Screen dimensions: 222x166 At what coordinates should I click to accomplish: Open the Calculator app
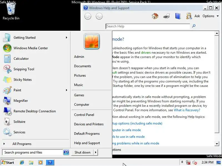point(36,59)
